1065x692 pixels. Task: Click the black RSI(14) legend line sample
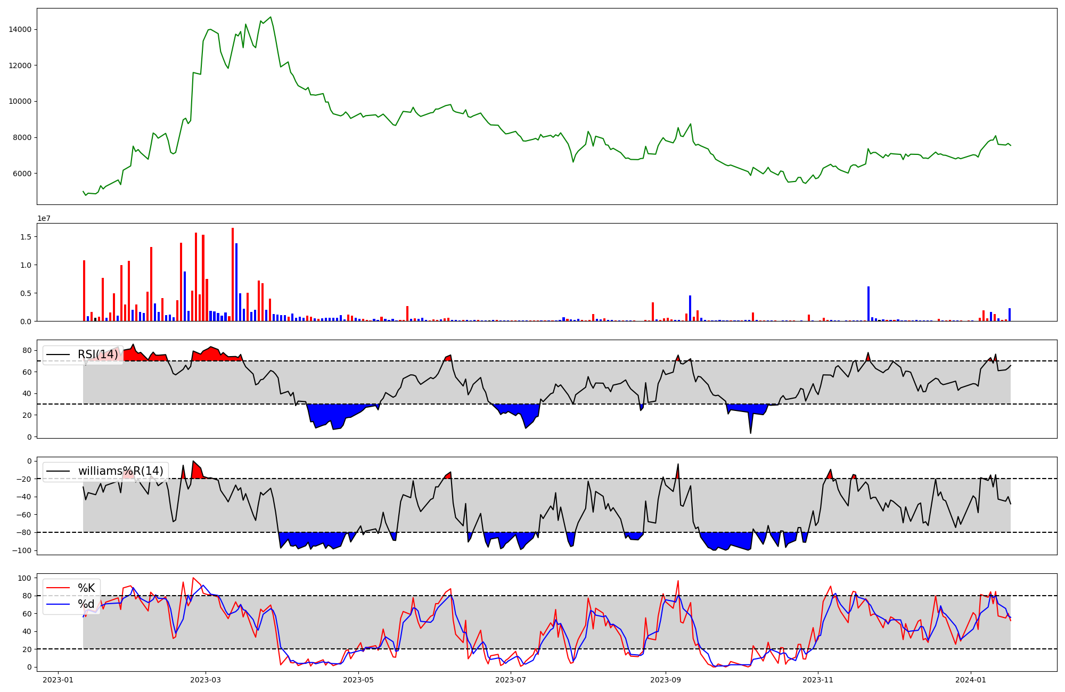[58, 355]
